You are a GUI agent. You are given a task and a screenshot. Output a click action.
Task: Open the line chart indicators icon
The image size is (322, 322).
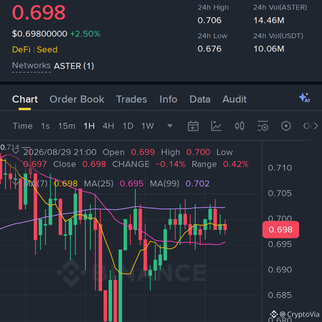216,126
